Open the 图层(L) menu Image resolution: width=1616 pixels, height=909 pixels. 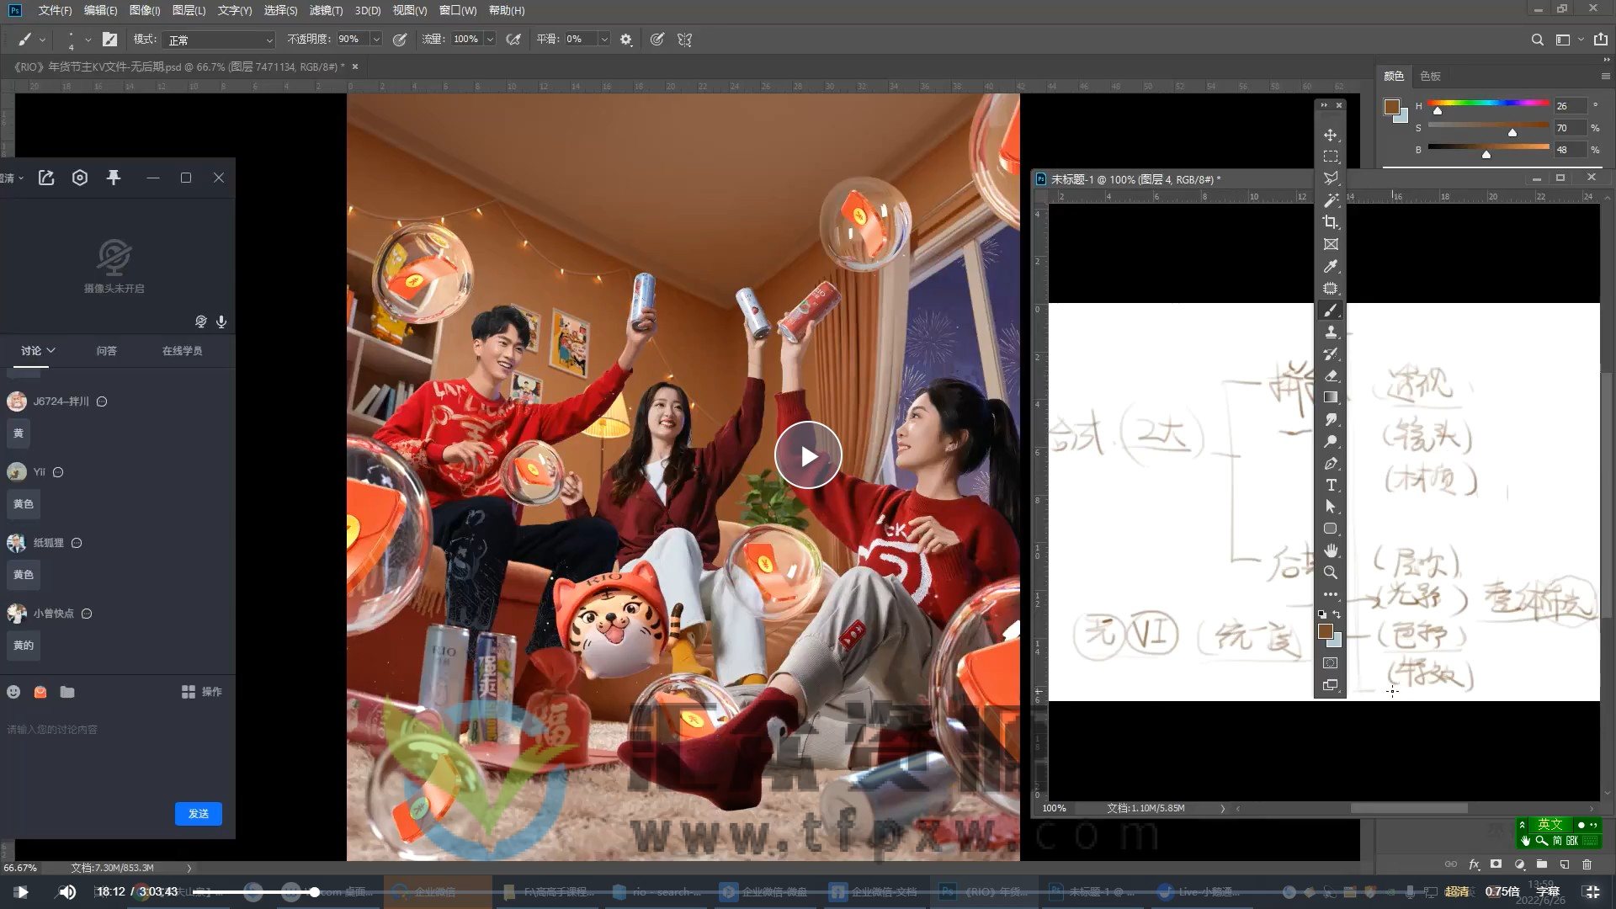click(x=189, y=10)
